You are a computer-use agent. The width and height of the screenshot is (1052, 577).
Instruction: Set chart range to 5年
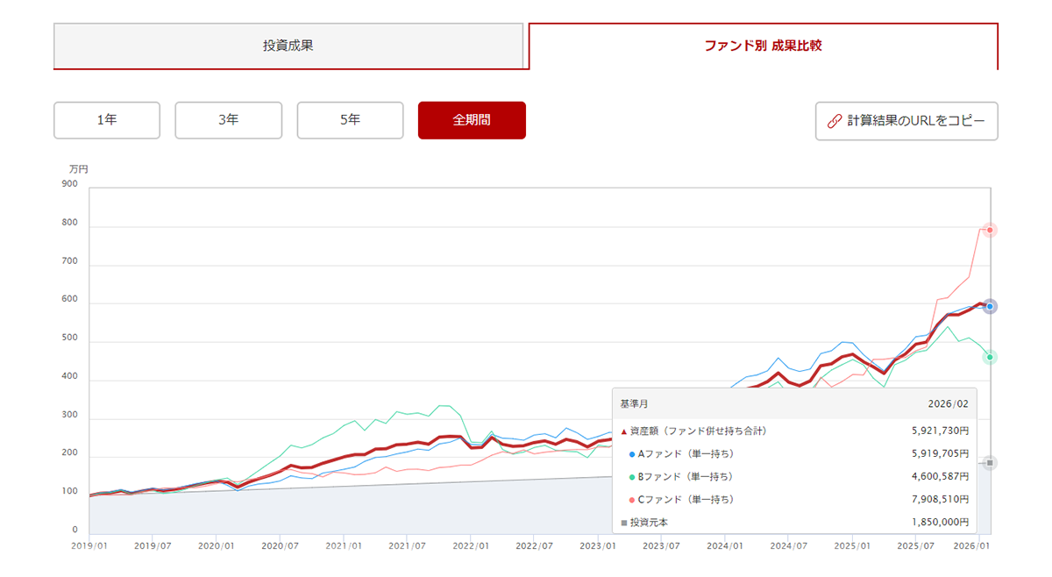click(x=350, y=120)
